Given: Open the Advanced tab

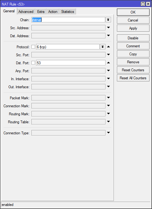Looking at the screenshot, I should (x=26, y=12).
